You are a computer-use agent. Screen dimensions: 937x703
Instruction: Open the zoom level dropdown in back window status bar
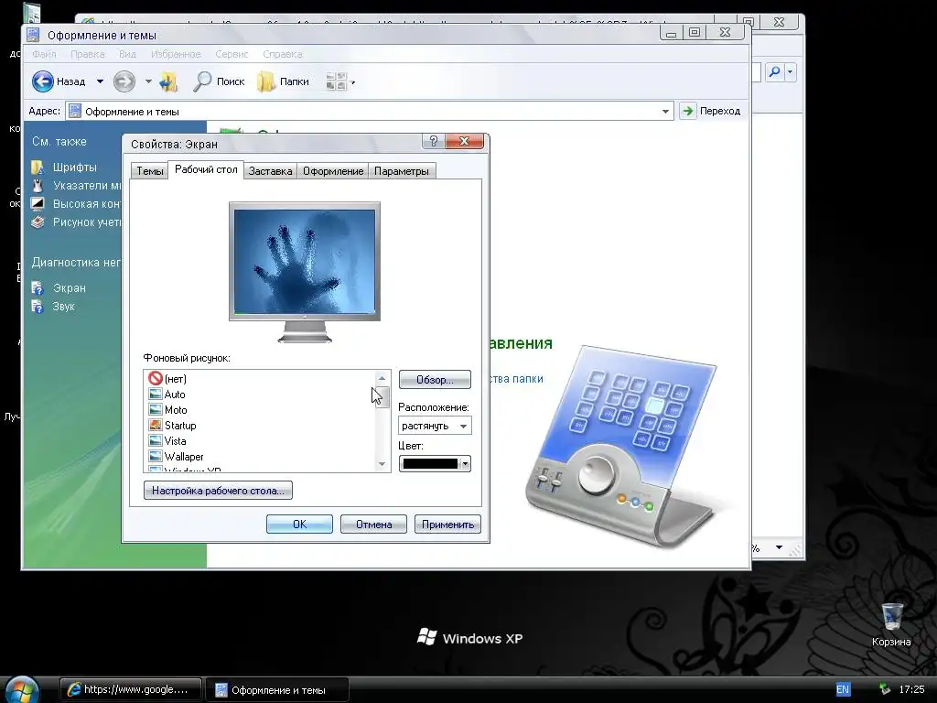(779, 547)
